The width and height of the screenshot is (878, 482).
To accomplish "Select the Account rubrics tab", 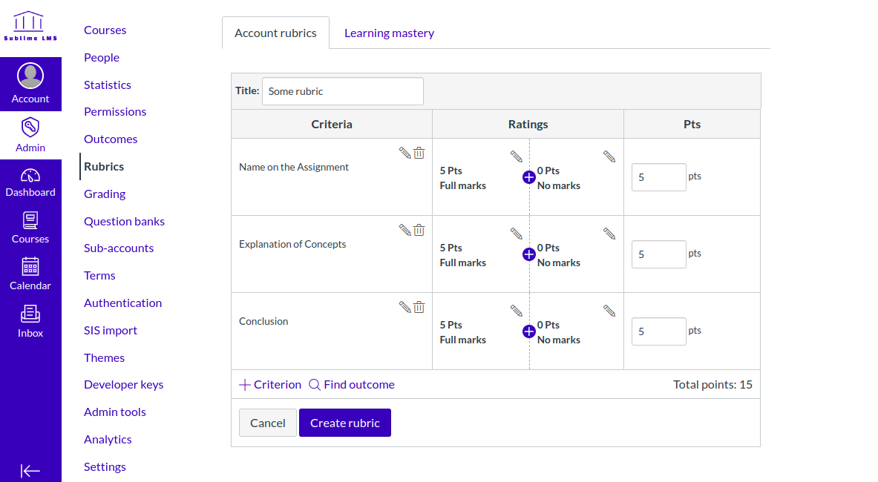I will [x=275, y=33].
